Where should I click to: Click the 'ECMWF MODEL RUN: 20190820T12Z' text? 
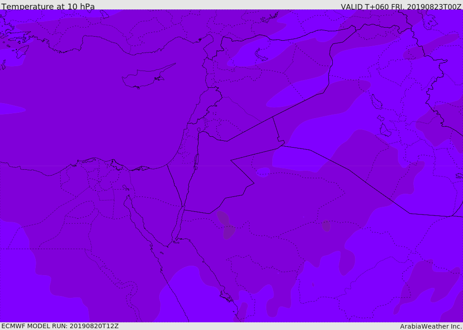(x=60, y=326)
